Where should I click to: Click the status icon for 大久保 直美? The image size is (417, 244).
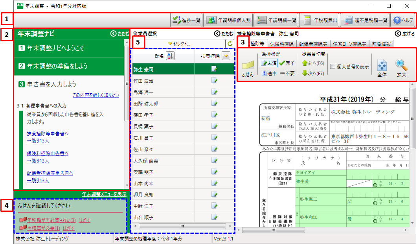coord(214,160)
